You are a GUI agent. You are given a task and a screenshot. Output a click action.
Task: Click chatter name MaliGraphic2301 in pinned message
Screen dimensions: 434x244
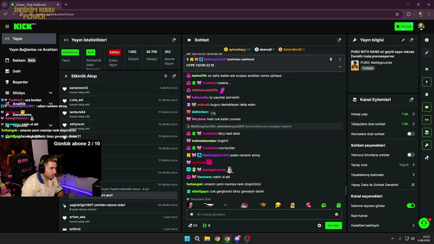(x=215, y=59)
